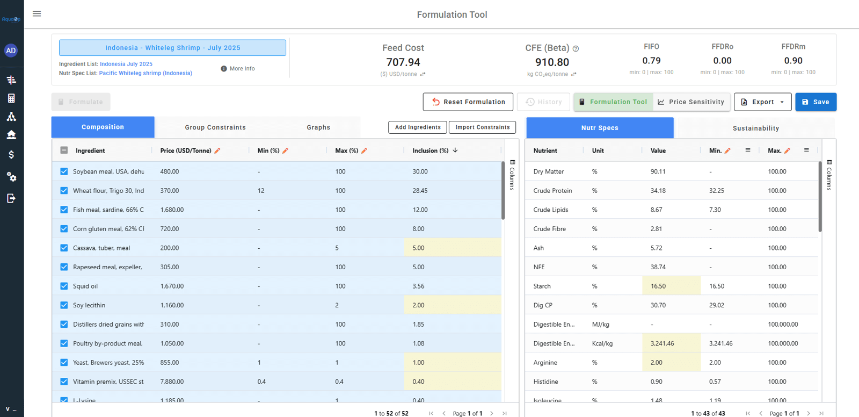Viewport: 859px width, 417px height.
Task: Open the gears settings icon in sidebar
Action: coord(11,177)
